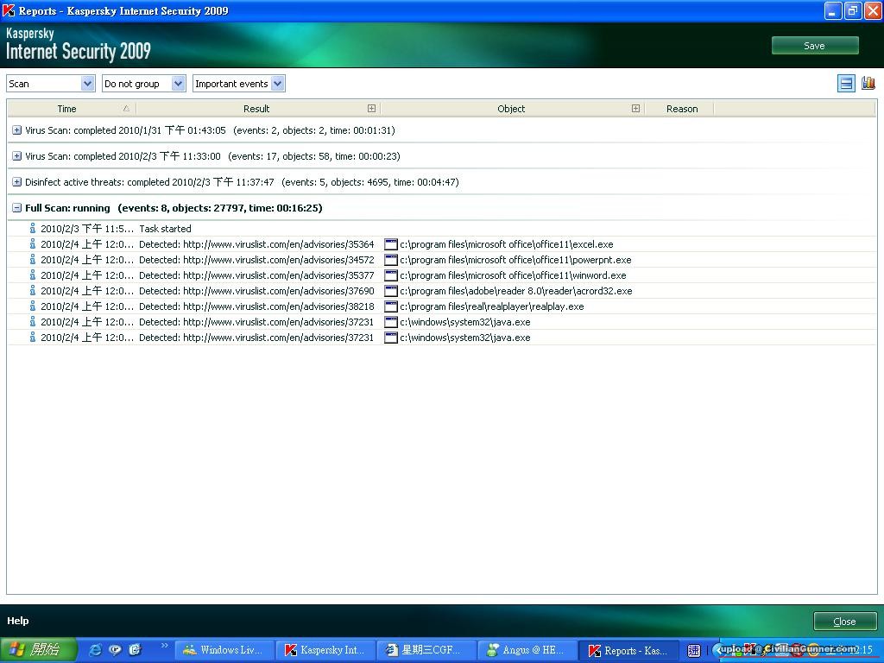Sort by the Time column header
This screenshot has width=884, height=663.
(x=66, y=109)
